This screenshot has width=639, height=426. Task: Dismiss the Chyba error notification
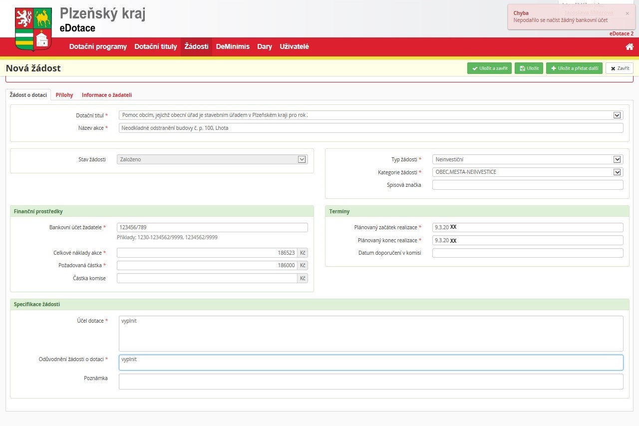point(627,13)
